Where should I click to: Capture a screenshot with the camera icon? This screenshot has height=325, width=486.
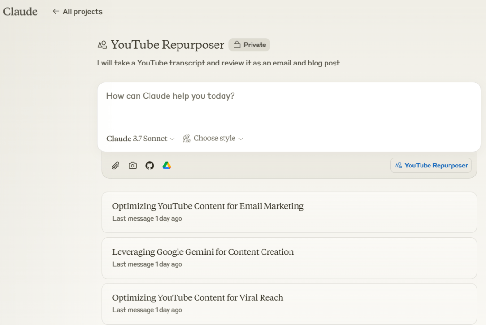click(x=133, y=166)
